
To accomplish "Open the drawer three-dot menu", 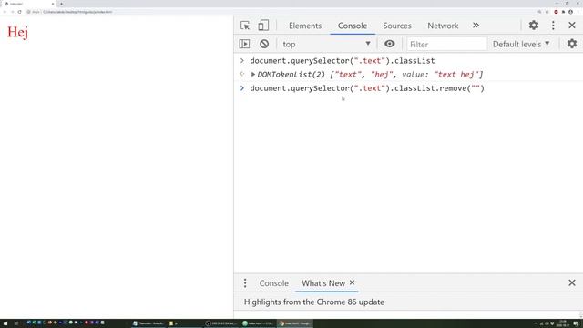I will click(x=245, y=283).
